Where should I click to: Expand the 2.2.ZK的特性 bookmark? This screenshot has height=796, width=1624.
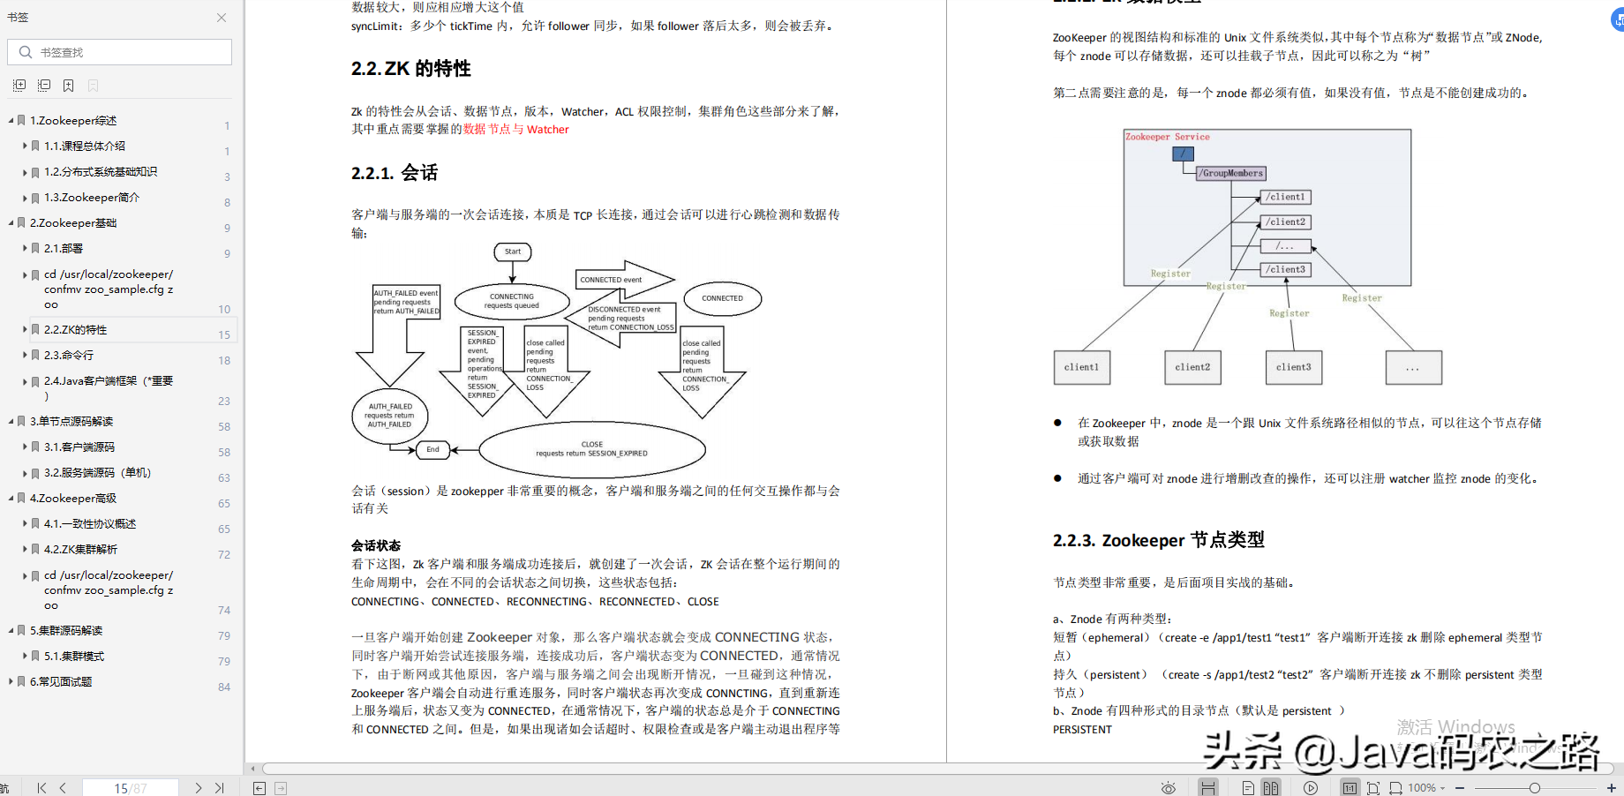tap(25, 329)
